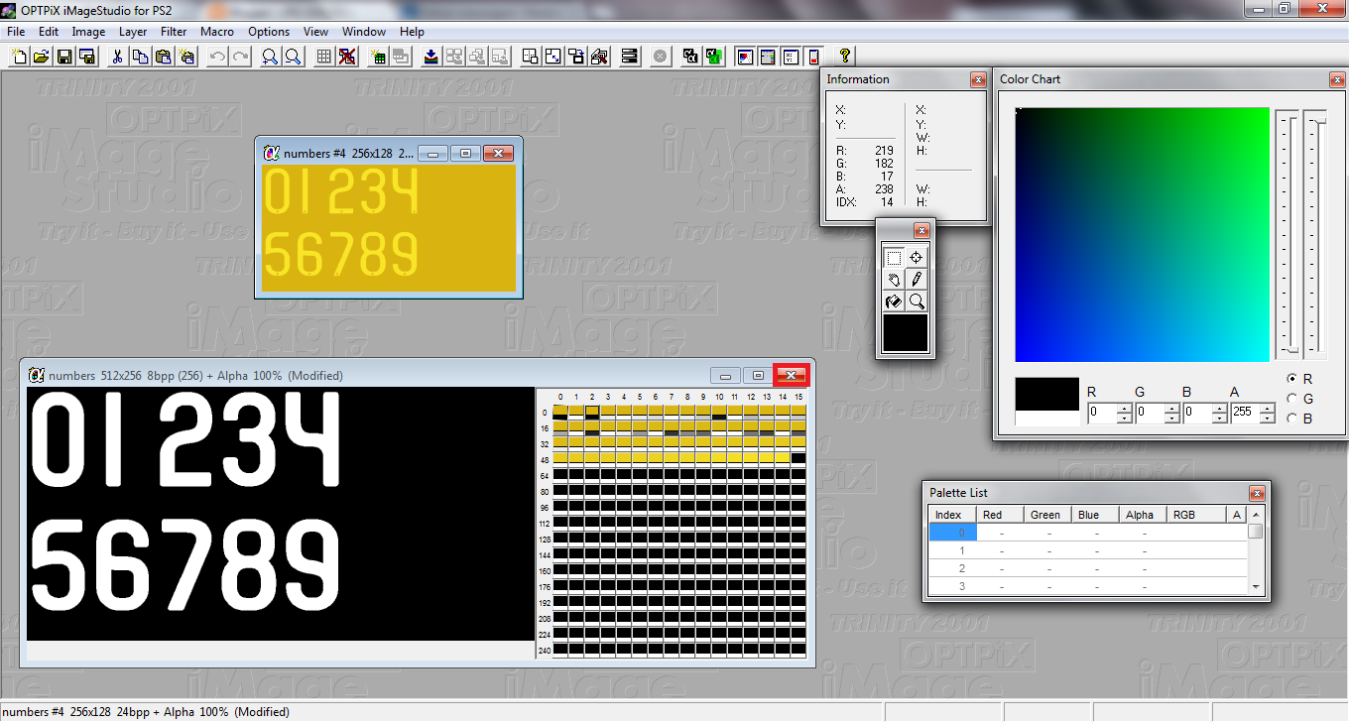
Task: Click the scissors Cut toolbar icon
Action: tap(118, 57)
